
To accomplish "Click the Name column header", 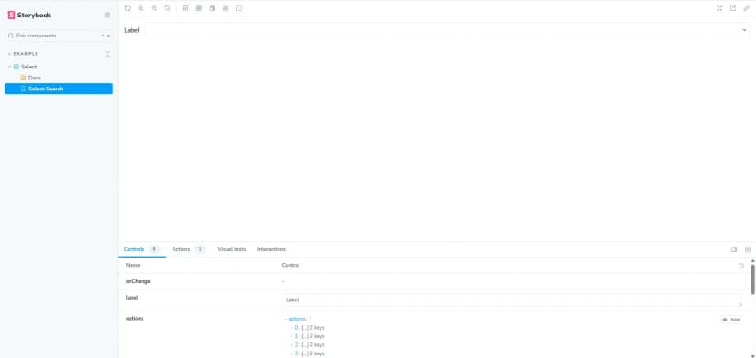I will (133, 266).
